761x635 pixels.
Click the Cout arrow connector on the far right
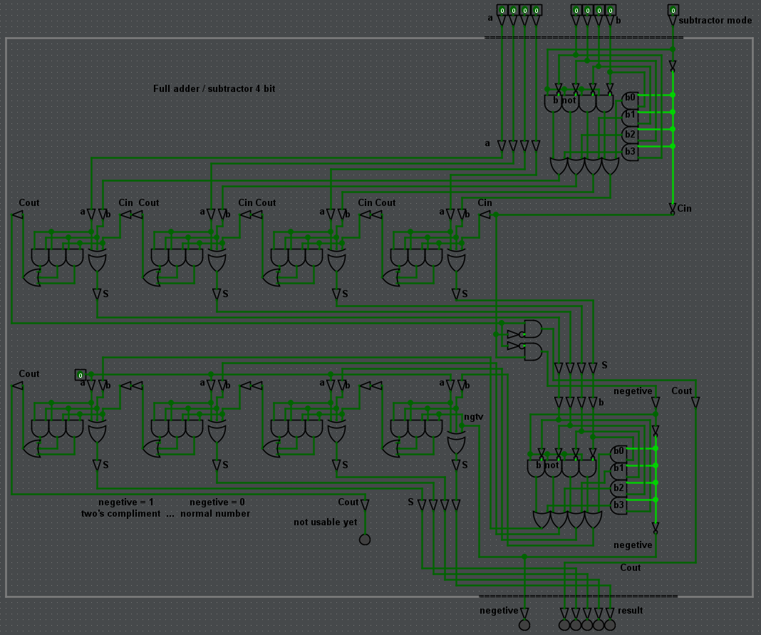[x=695, y=401]
